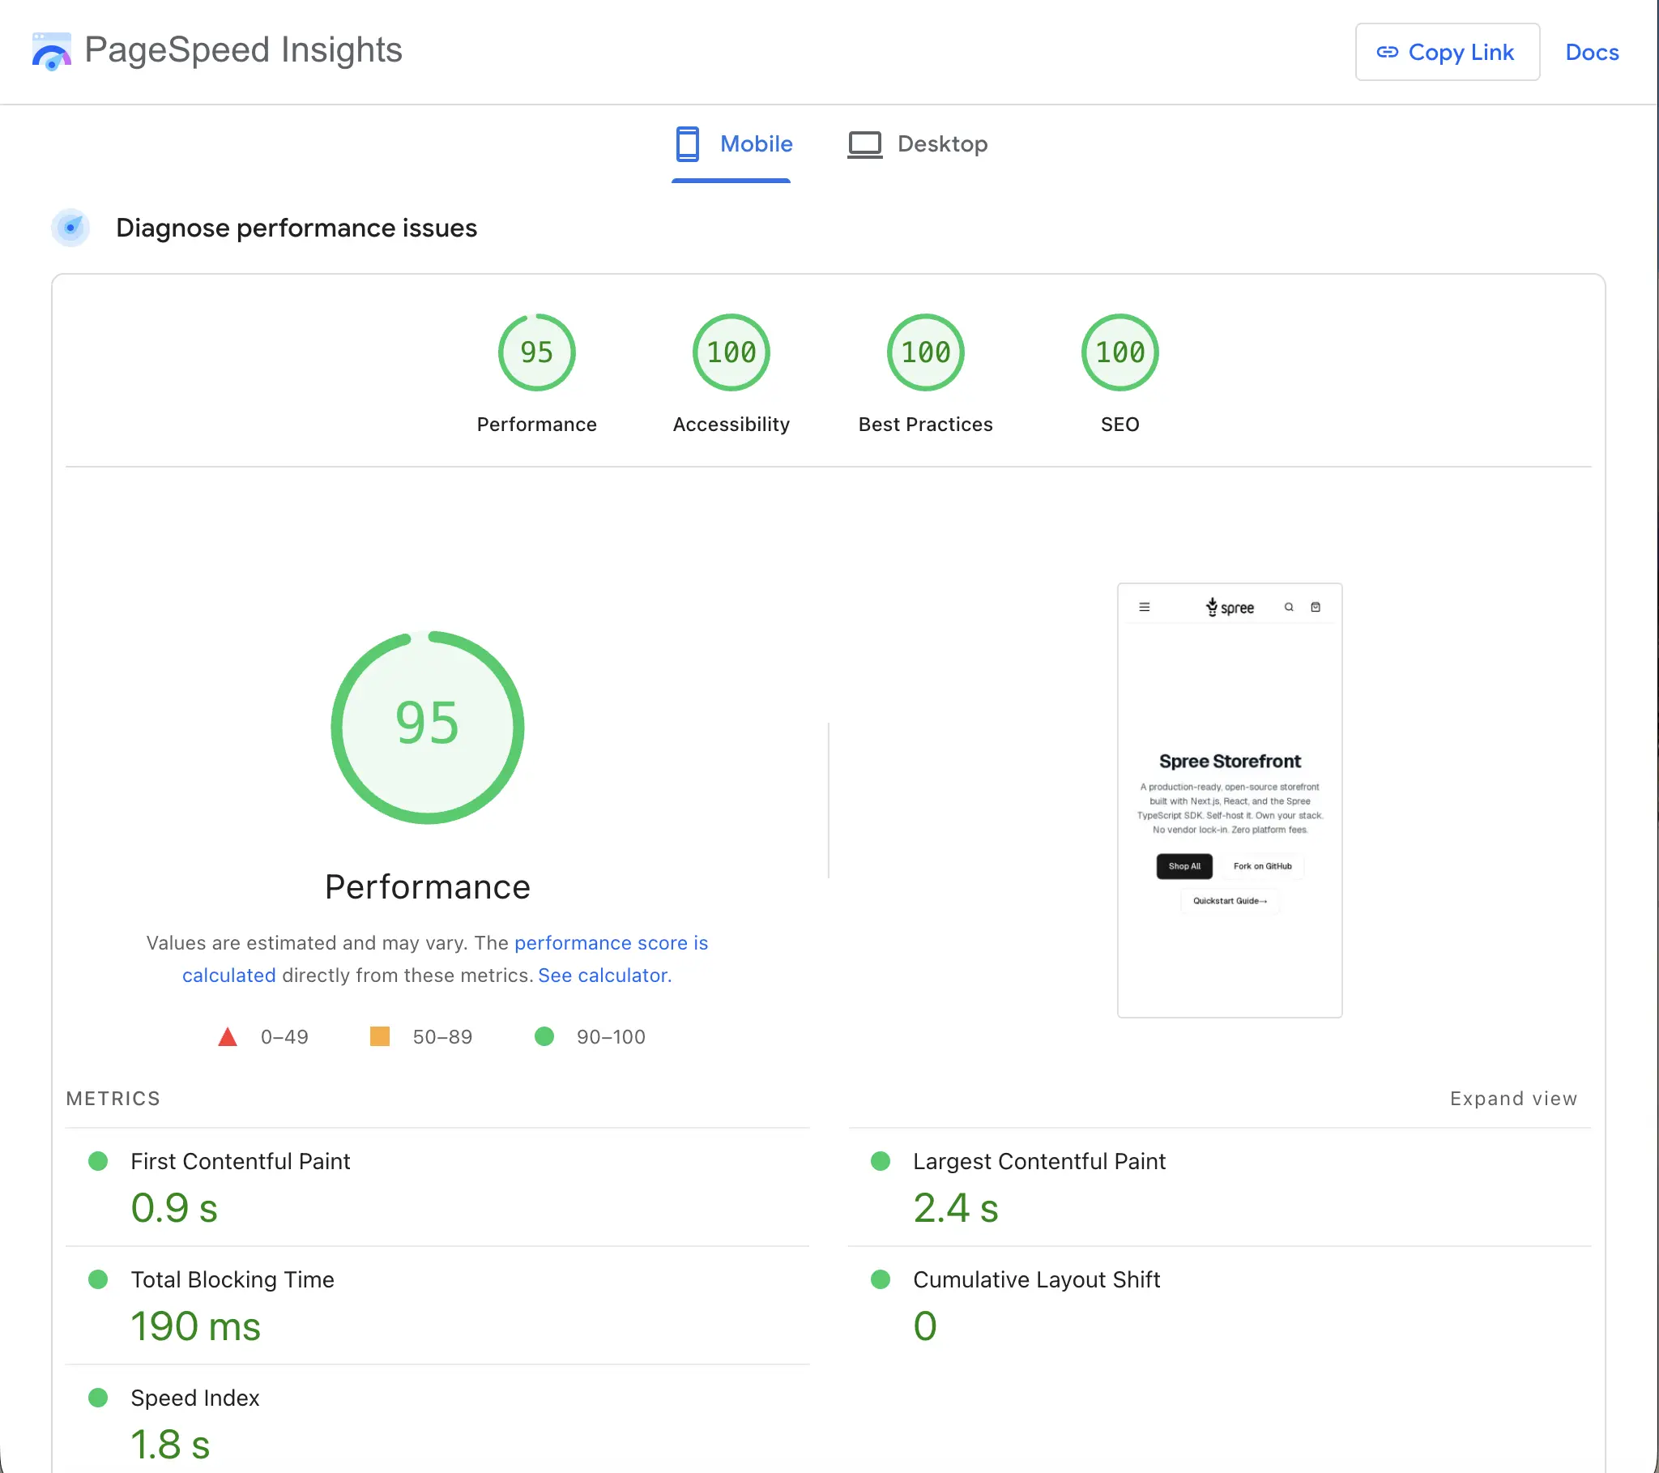Viewport: 1659px width, 1473px height.
Task: Select the Mobile tab
Action: pos(757,143)
